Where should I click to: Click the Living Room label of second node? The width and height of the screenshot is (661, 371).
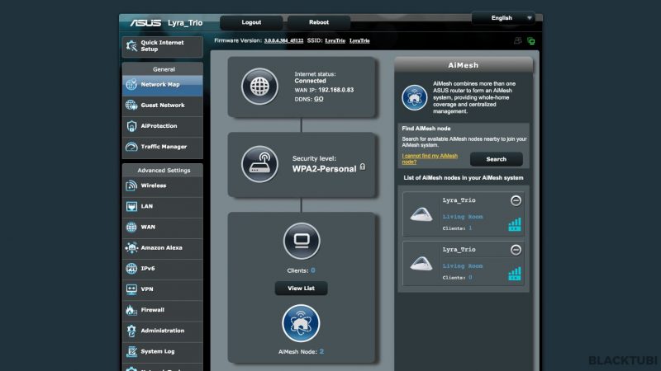463,265
